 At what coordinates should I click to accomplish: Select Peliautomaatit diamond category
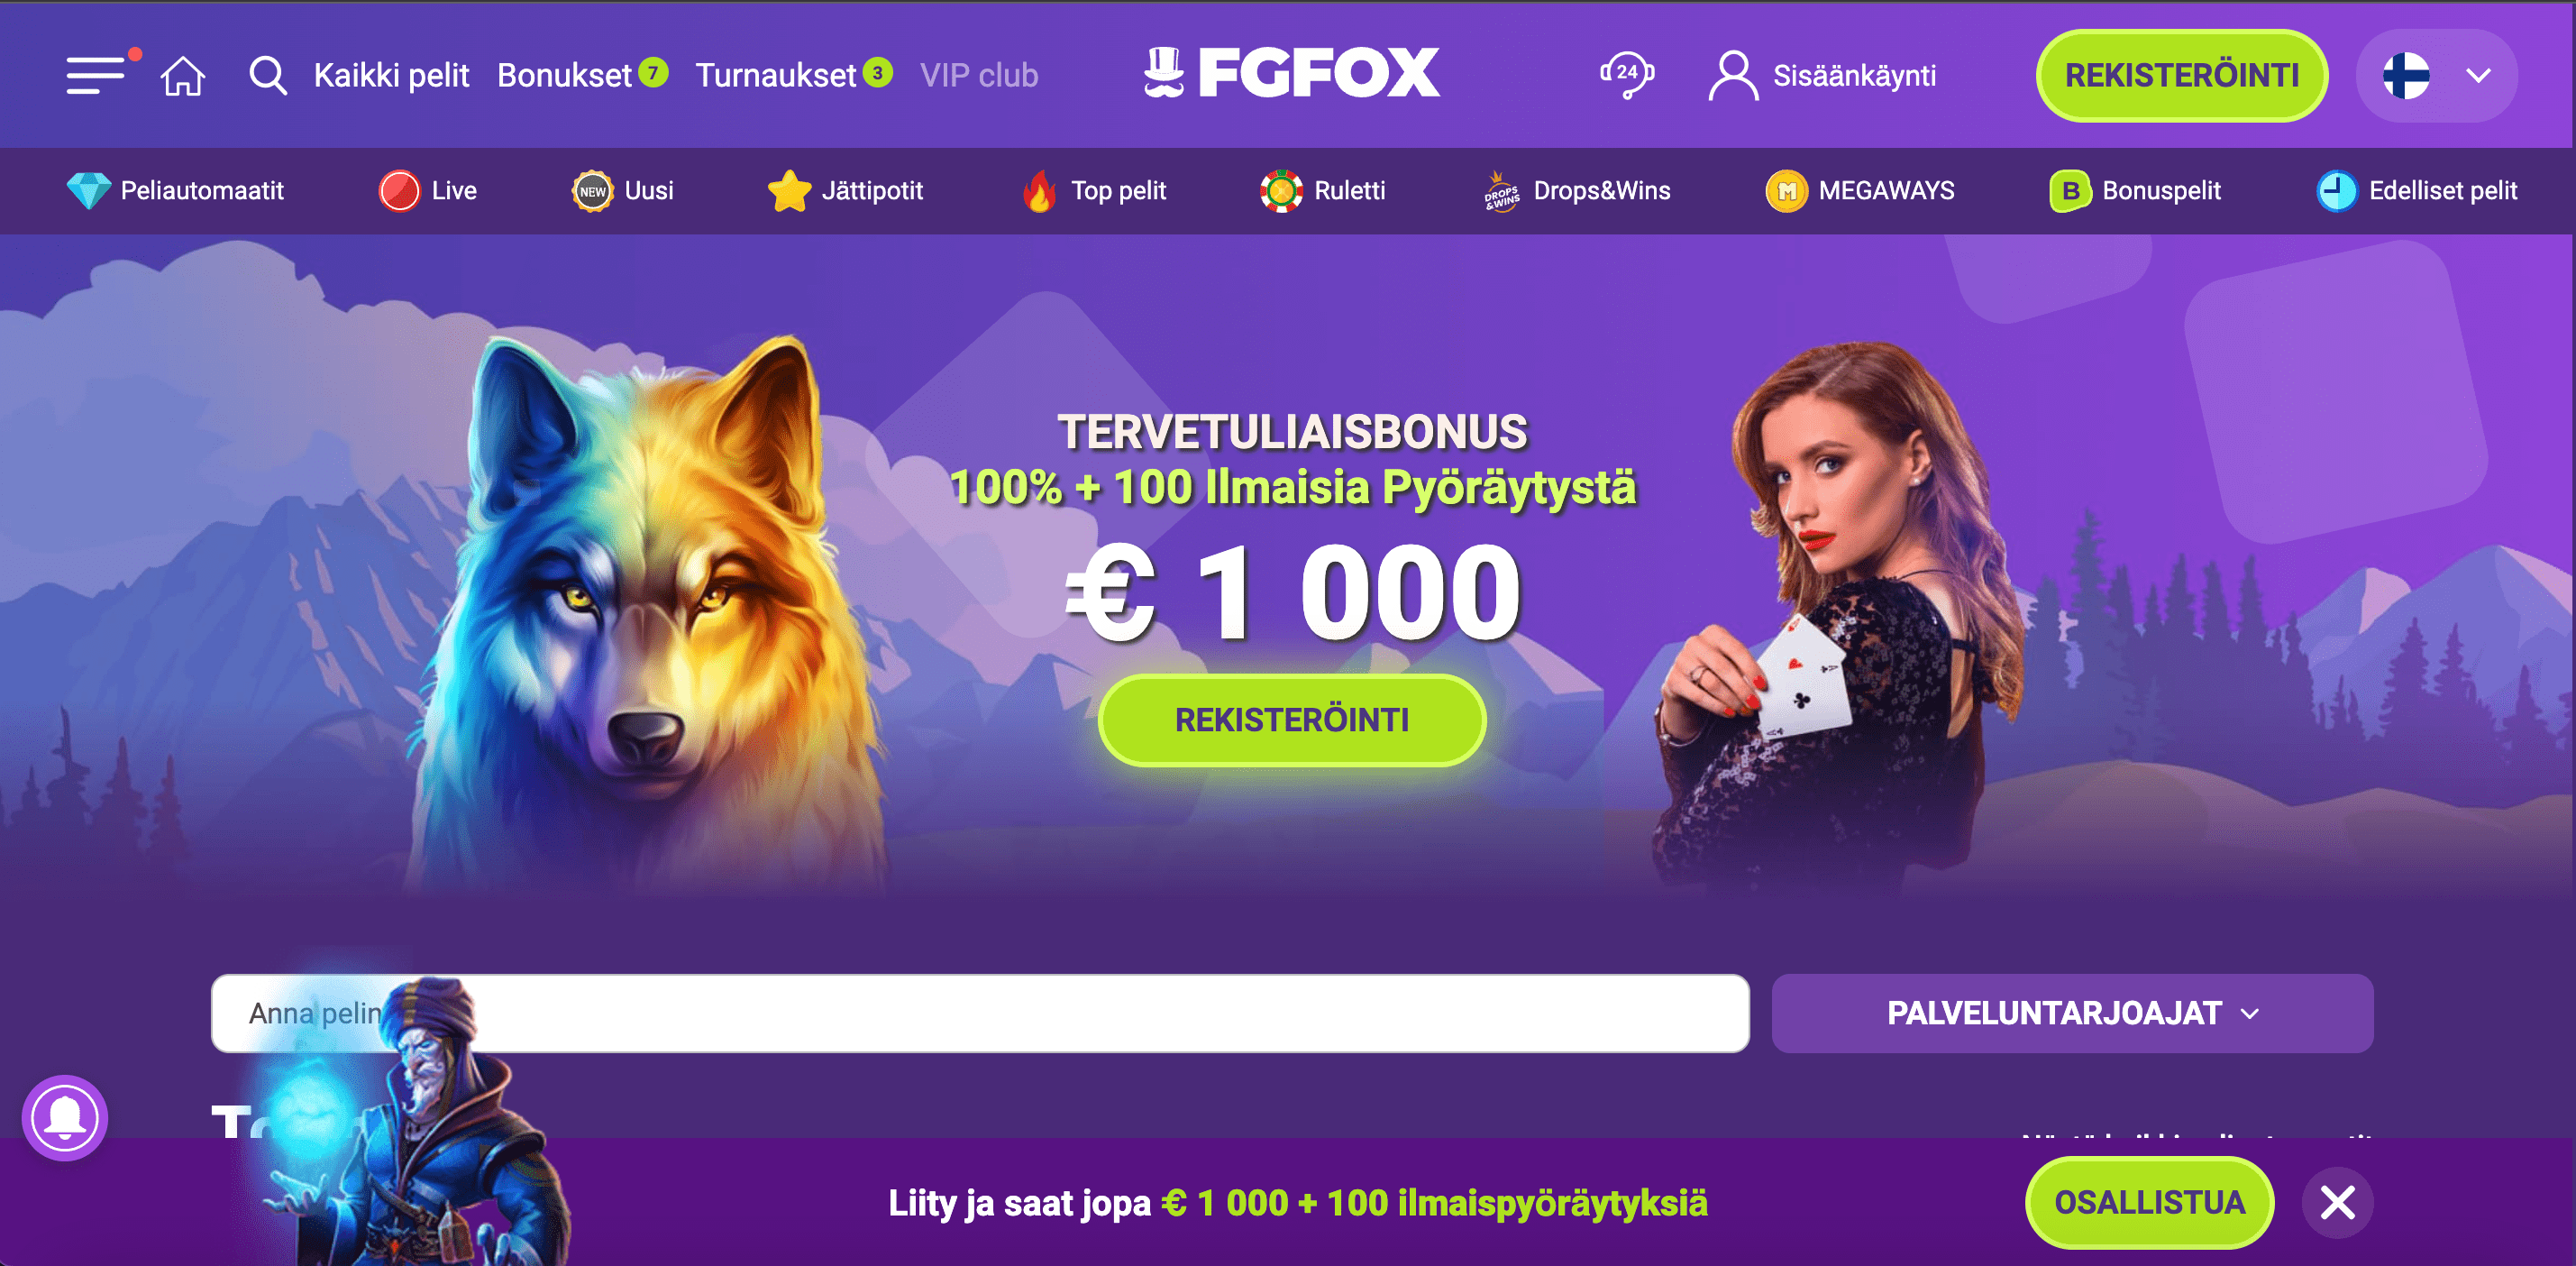coord(175,190)
